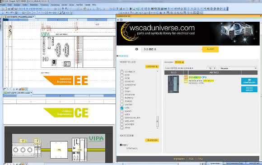Screen dimensions: 262x165
Task: Click the zoom magnifier icon in main toolbar
Action: coord(63,9)
